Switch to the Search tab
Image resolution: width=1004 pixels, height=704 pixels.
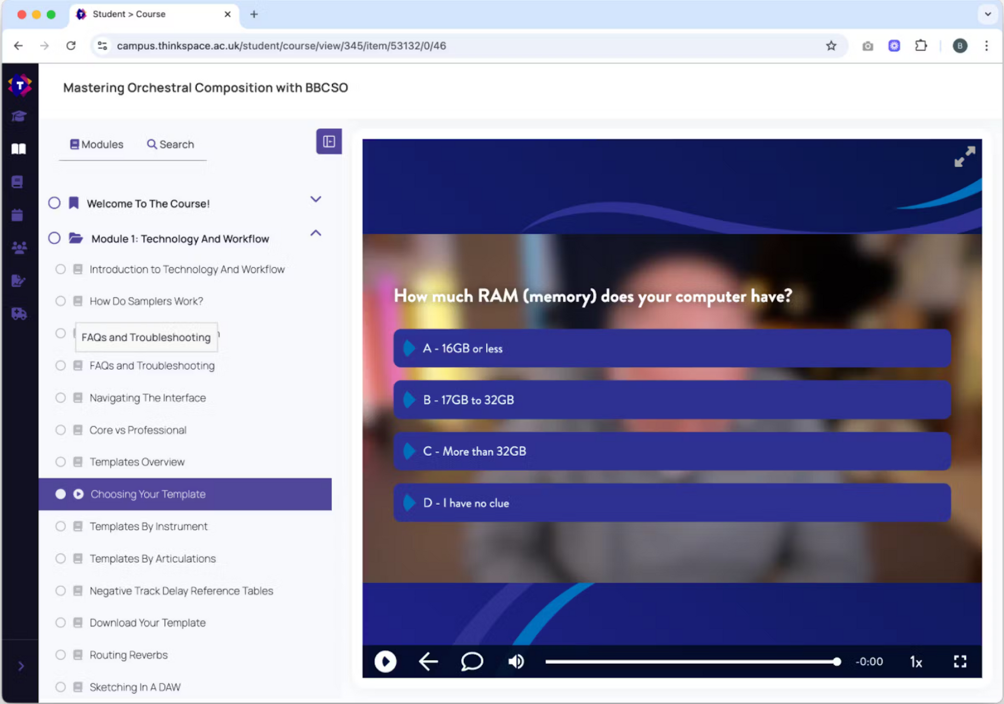coord(170,144)
